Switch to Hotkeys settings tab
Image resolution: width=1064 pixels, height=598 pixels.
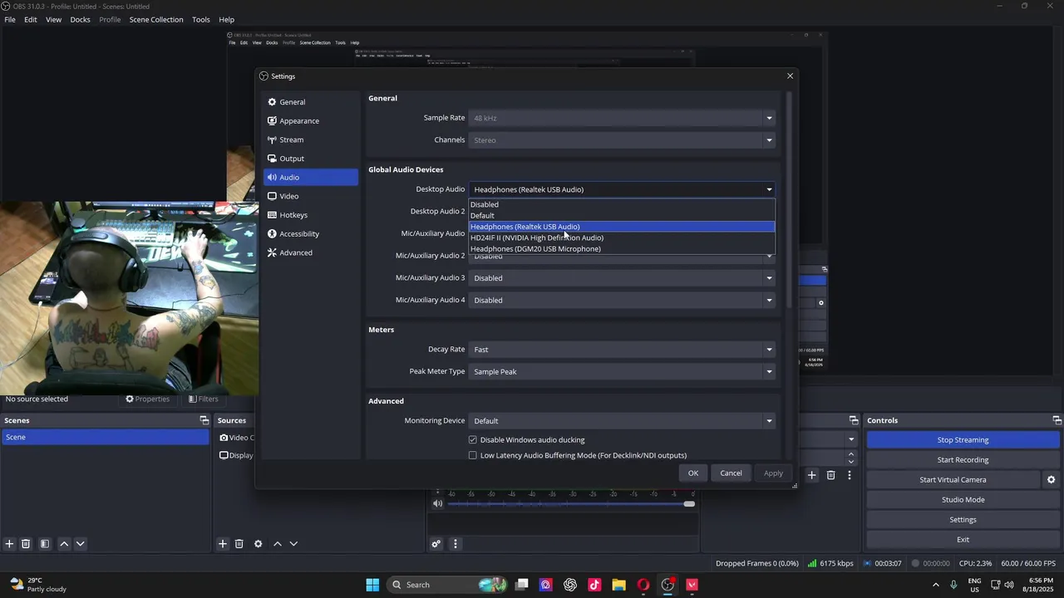click(x=310, y=215)
